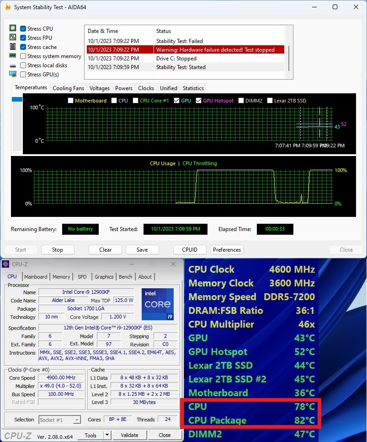The height and width of the screenshot is (442, 367).
Task: Select the Stability Test: Started log row
Action: (186, 67)
